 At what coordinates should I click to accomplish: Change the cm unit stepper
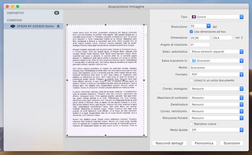click(242, 38)
